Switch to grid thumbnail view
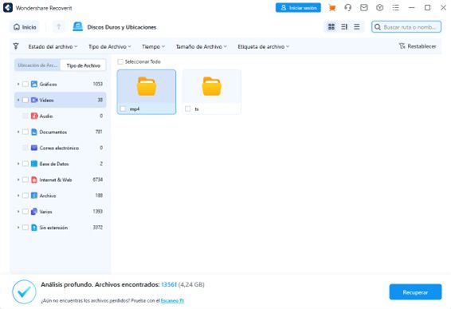 click(x=331, y=27)
